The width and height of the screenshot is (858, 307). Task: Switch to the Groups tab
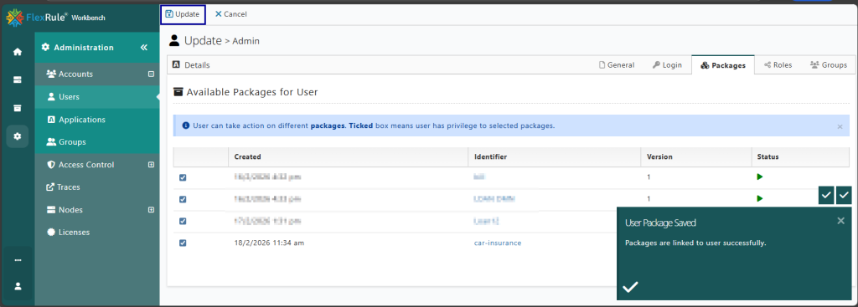pyautogui.click(x=829, y=65)
